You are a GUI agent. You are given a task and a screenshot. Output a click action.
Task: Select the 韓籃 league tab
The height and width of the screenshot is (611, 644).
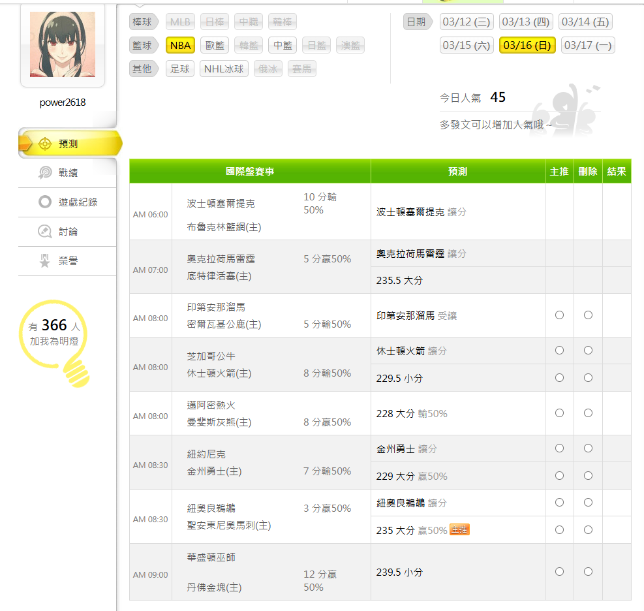coord(249,45)
